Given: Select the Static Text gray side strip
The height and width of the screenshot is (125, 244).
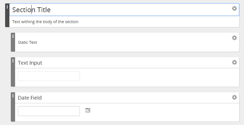Looking at the screenshot, I should pos(13,42).
